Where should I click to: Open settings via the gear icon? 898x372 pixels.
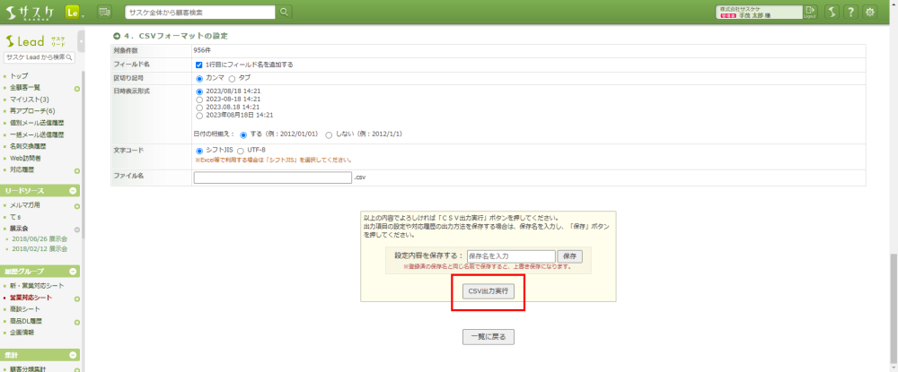[x=869, y=12]
